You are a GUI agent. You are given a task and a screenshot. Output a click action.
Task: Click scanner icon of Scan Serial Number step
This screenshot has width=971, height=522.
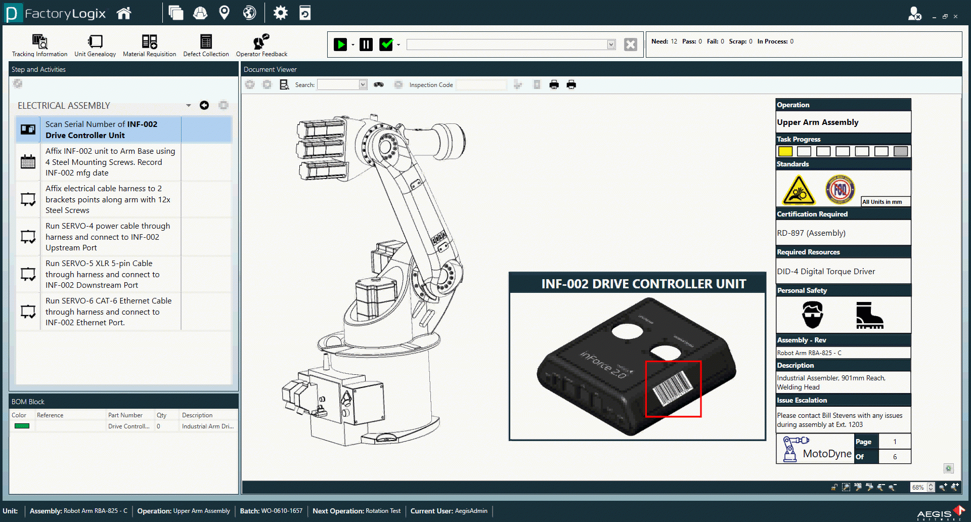28,129
